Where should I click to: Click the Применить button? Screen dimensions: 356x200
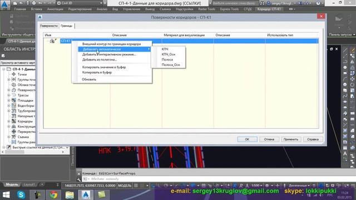pos(291,139)
